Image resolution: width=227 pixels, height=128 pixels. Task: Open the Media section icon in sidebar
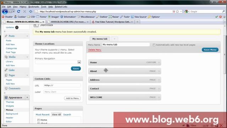[x=6, y=57]
